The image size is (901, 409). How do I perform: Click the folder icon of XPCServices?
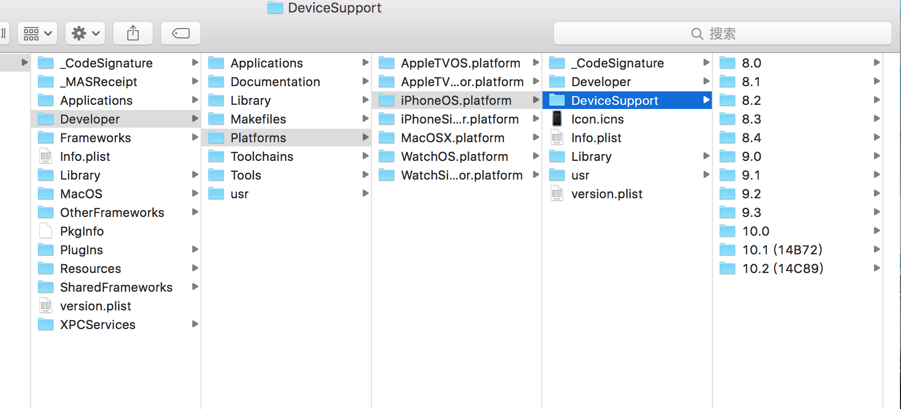(x=46, y=324)
